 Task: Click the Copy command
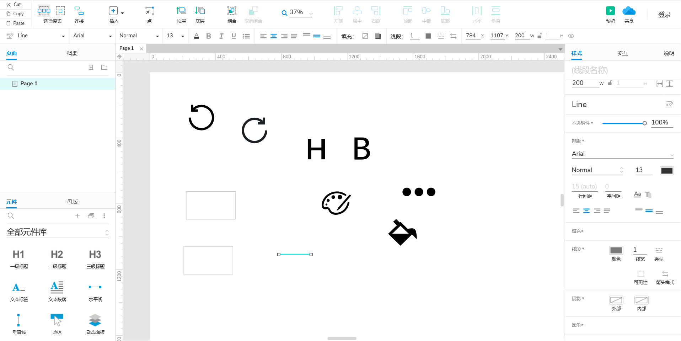pyautogui.click(x=15, y=14)
